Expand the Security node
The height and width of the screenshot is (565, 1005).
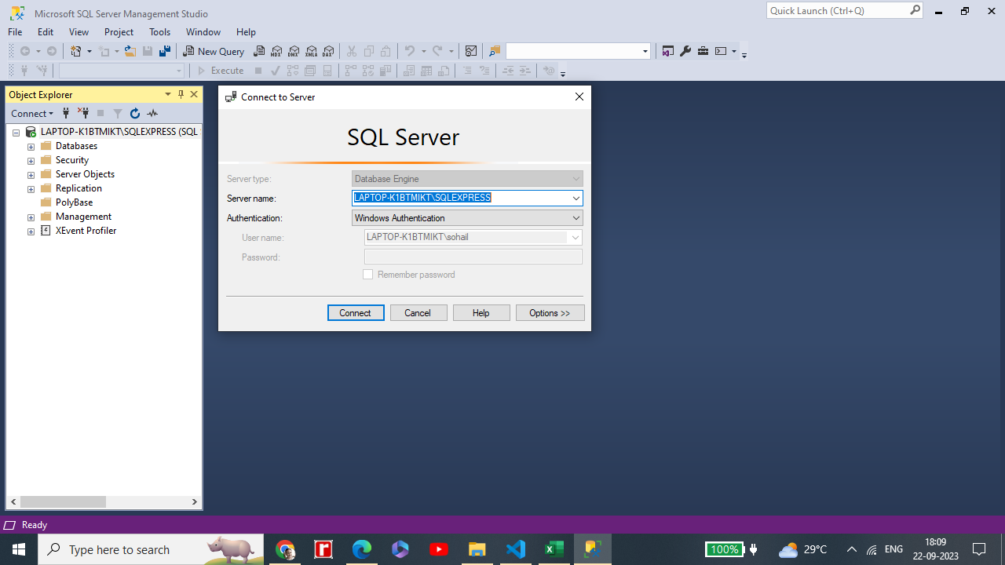(31, 161)
